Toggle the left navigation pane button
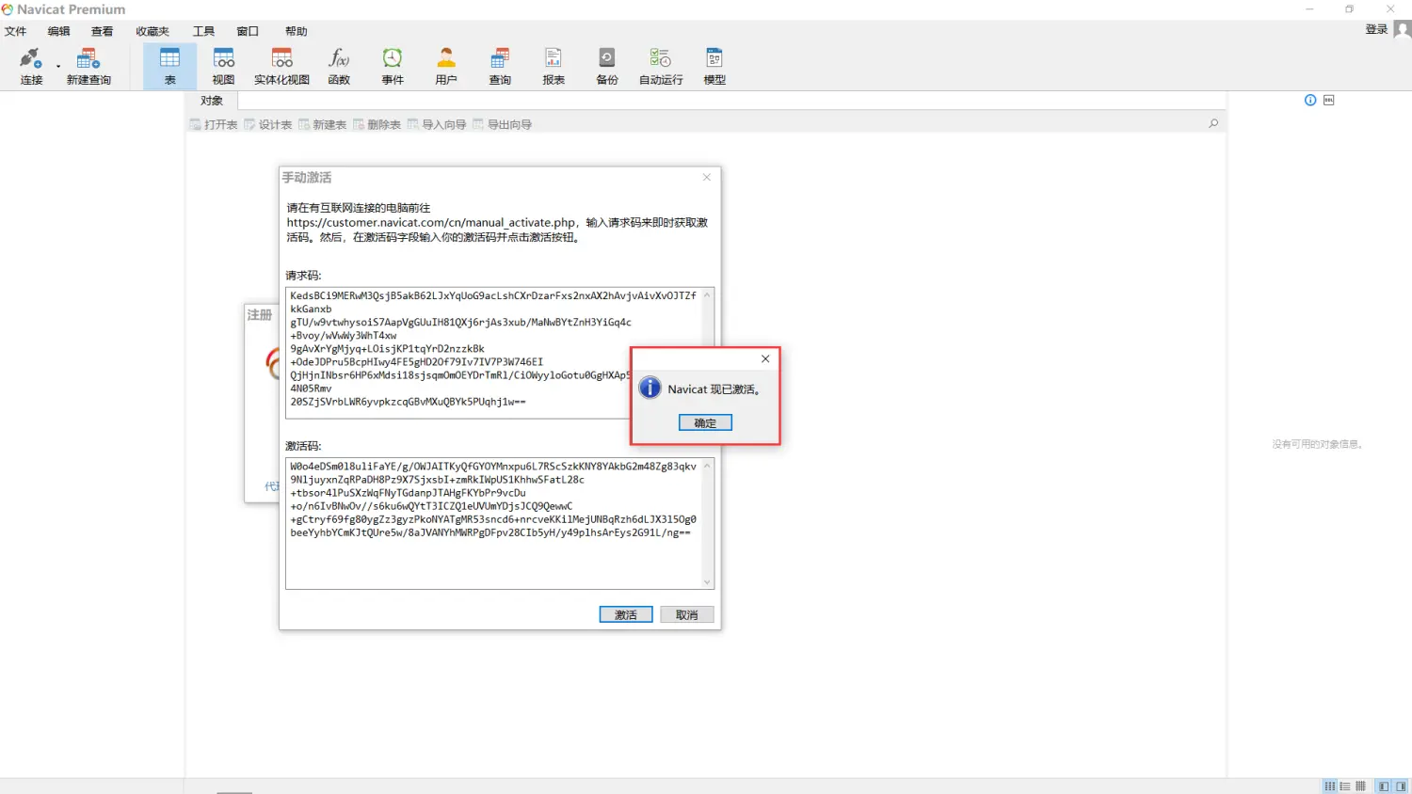 [1384, 786]
